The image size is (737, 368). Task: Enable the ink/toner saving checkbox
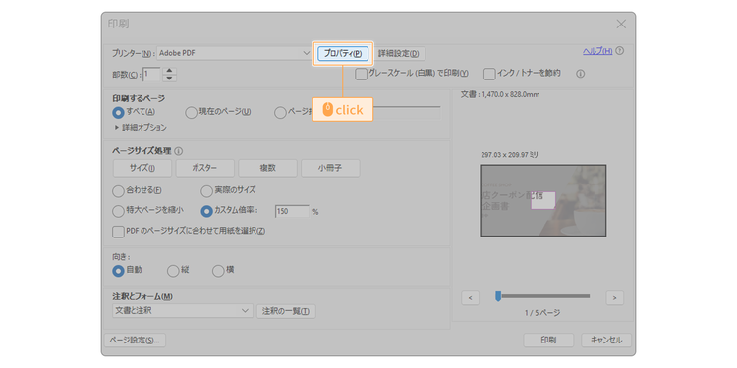coord(489,75)
